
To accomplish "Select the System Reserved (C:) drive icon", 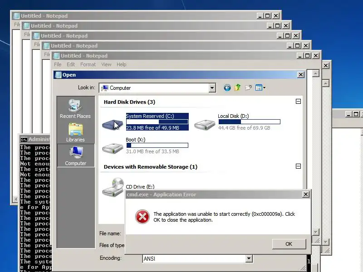I will point(113,124).
